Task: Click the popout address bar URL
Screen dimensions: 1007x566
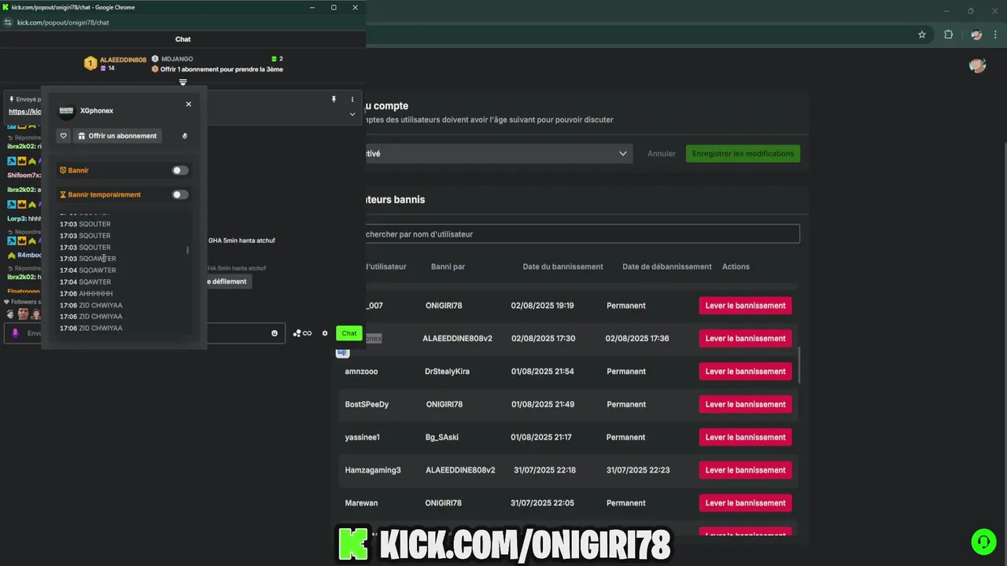Action: 63,23
